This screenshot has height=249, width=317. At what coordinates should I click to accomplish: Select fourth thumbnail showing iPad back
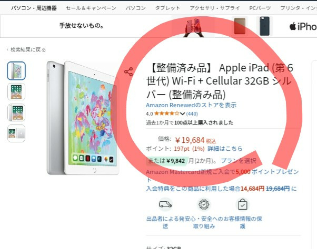tap(16, 133)
